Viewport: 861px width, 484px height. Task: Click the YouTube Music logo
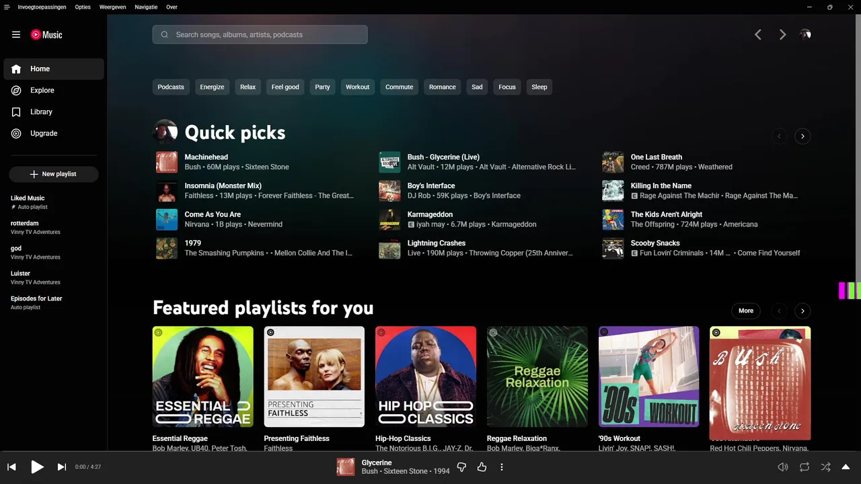tap(46, 34)
